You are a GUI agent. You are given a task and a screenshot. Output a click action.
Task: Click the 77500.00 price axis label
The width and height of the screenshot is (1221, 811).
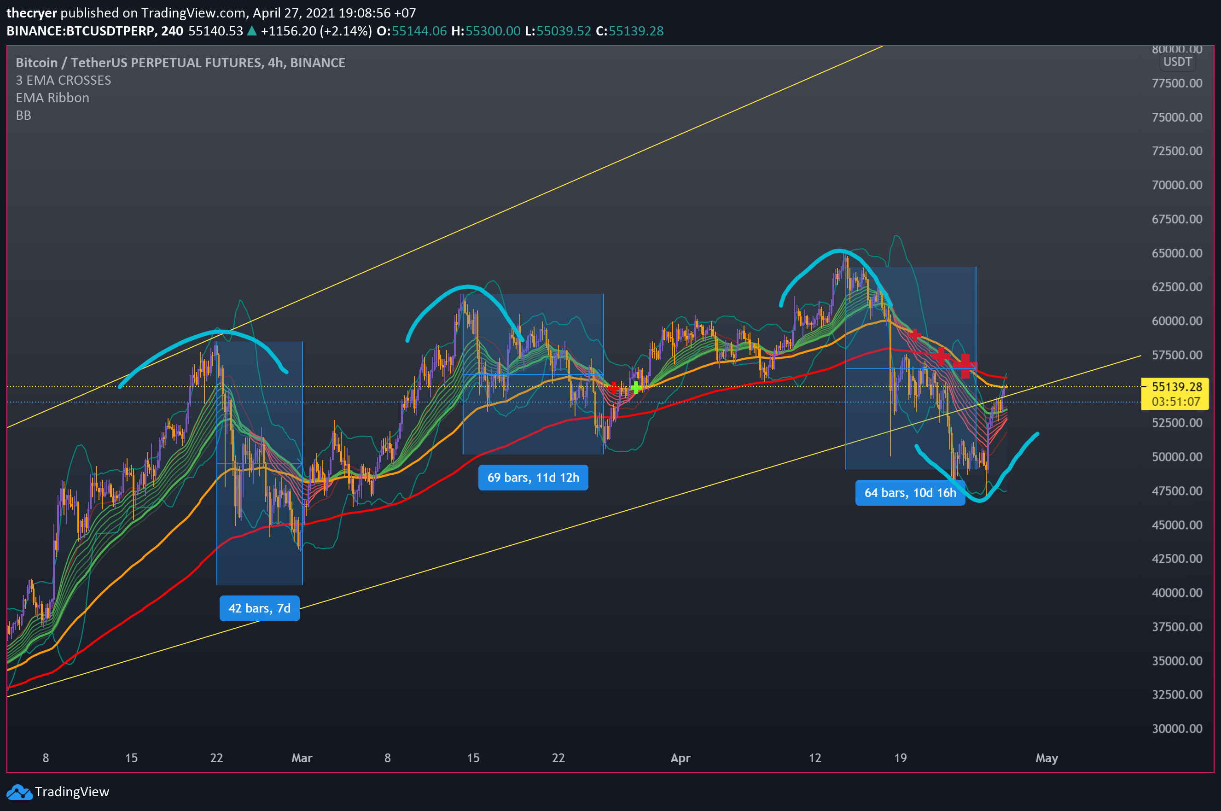[x=1177, y=83]
